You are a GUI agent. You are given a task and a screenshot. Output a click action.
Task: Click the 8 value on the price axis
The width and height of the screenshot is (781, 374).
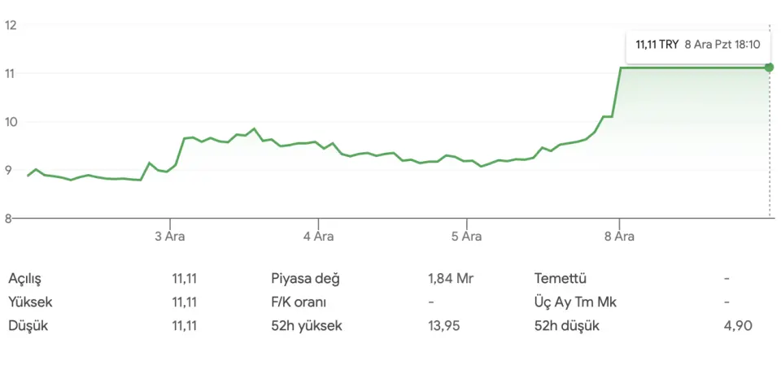click(8, 218)
